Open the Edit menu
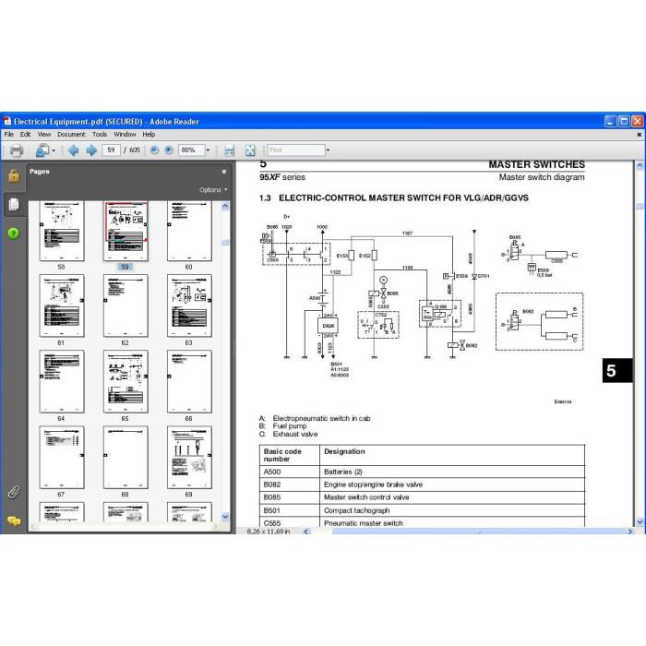646x646 pixels. (26, 135)
